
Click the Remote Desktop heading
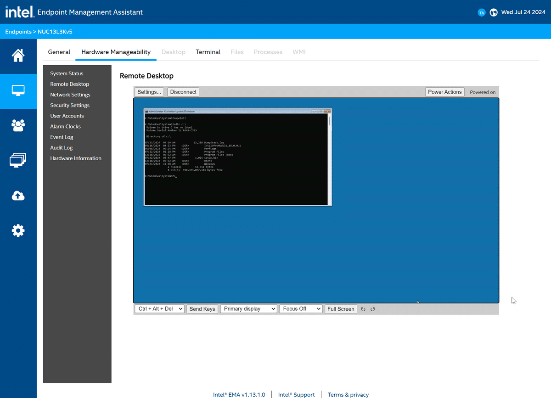point(146,76)
